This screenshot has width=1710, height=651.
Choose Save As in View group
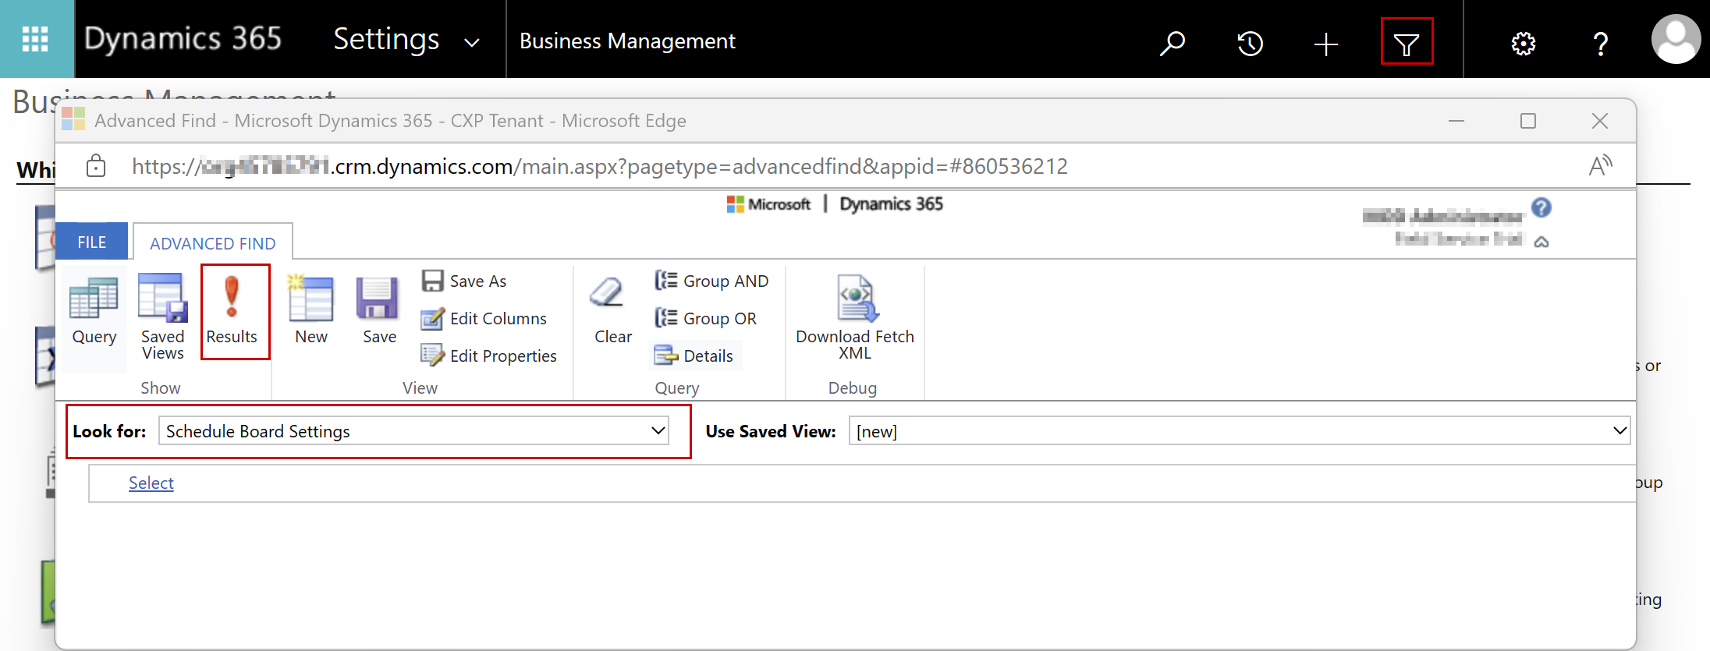464,281
